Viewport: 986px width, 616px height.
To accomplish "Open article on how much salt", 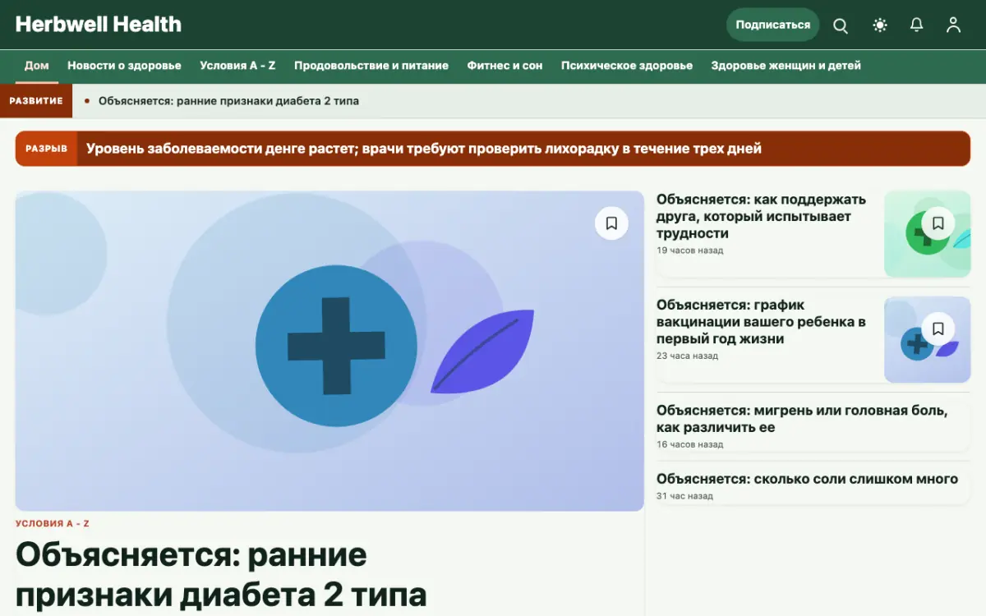I will [807, 479].
